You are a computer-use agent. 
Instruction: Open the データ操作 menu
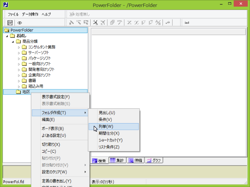pos(30,14)
